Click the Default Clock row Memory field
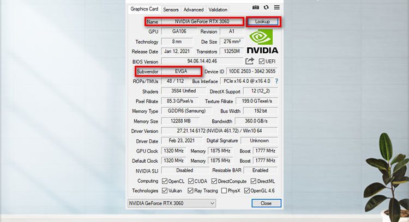Viewport: 409px width, 222px height. 220,161
